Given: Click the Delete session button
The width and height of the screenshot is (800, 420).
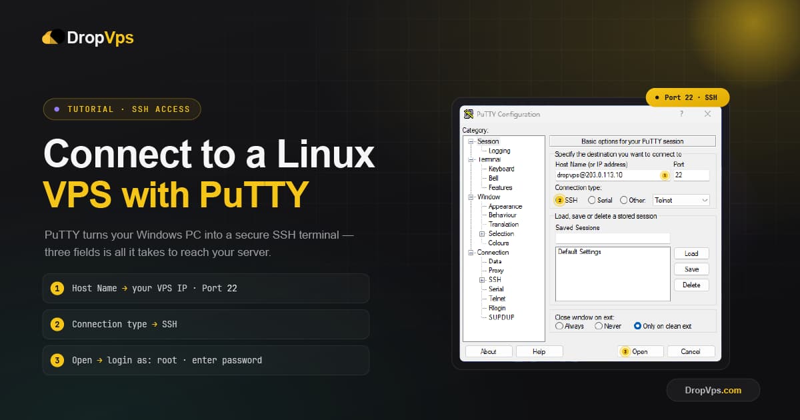Looking at the screenshot, I should (691, 285).
